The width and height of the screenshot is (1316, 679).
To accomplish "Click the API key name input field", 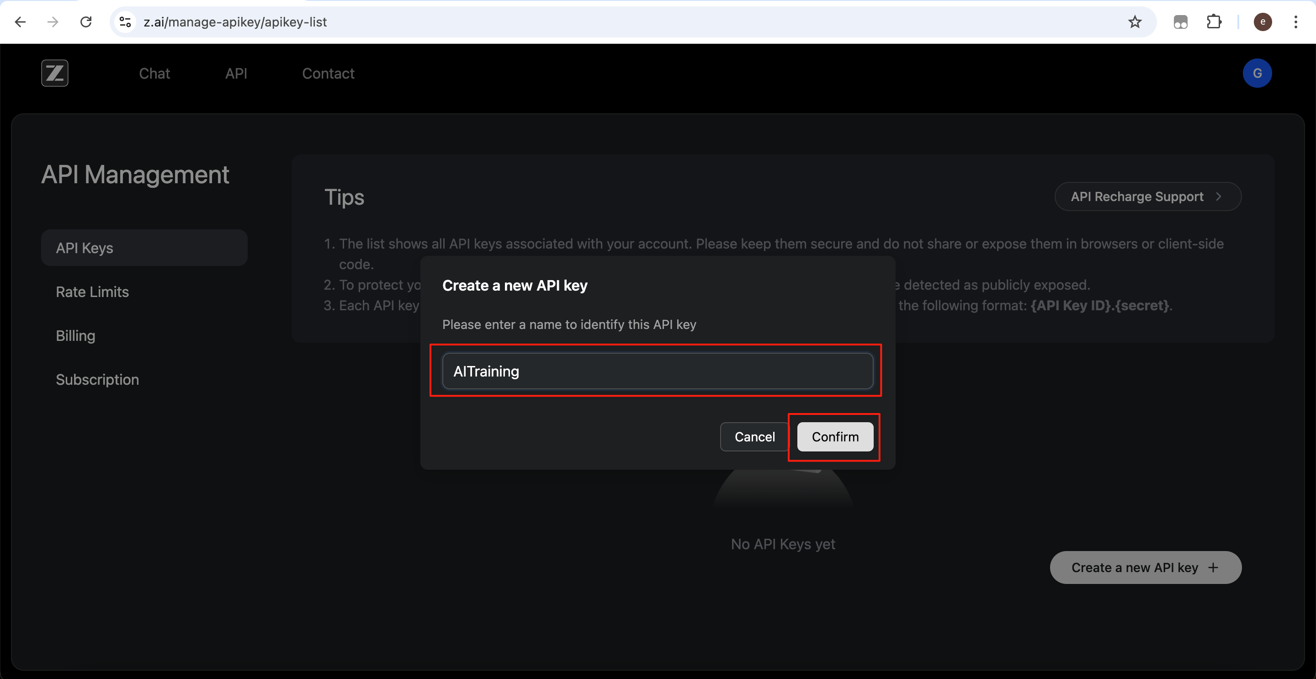I will pyautogui.click(x=657, y=371).
